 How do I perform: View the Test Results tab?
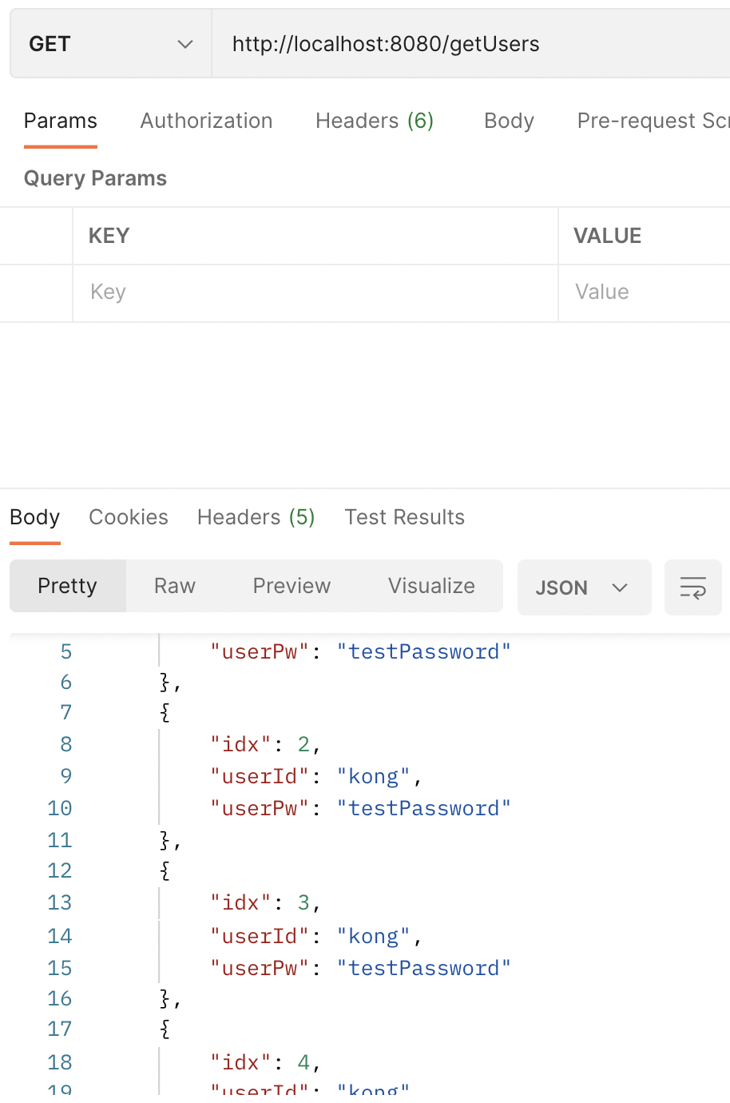click(405, 517)
